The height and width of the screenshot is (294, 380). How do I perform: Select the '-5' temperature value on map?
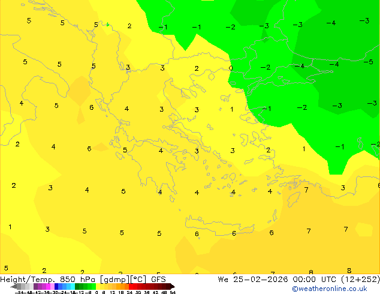368,62
